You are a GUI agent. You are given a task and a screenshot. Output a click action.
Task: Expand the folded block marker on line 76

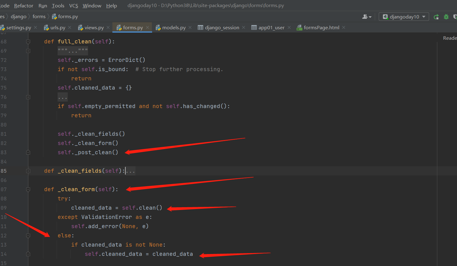pyautogui.click(x=28, y=97)
